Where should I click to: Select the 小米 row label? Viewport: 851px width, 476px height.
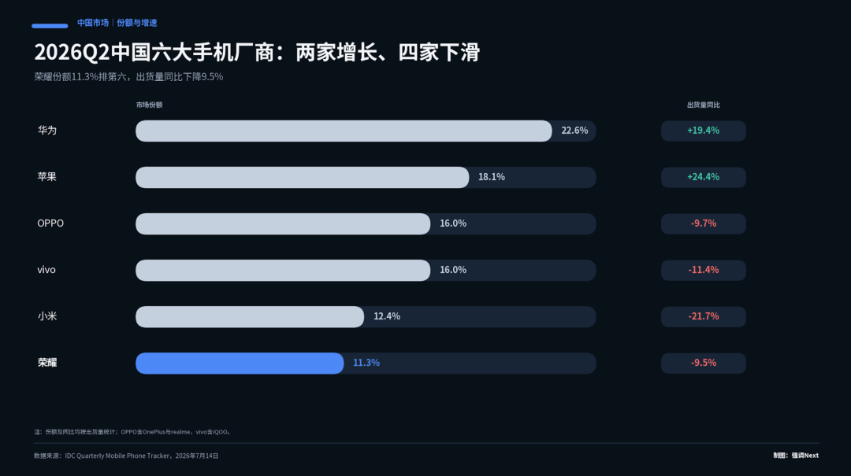click(47, 316)
